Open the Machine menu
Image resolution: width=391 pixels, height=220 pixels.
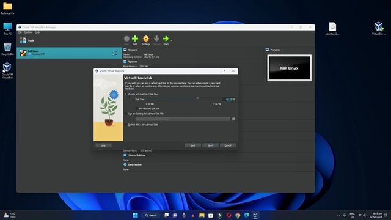28,32
